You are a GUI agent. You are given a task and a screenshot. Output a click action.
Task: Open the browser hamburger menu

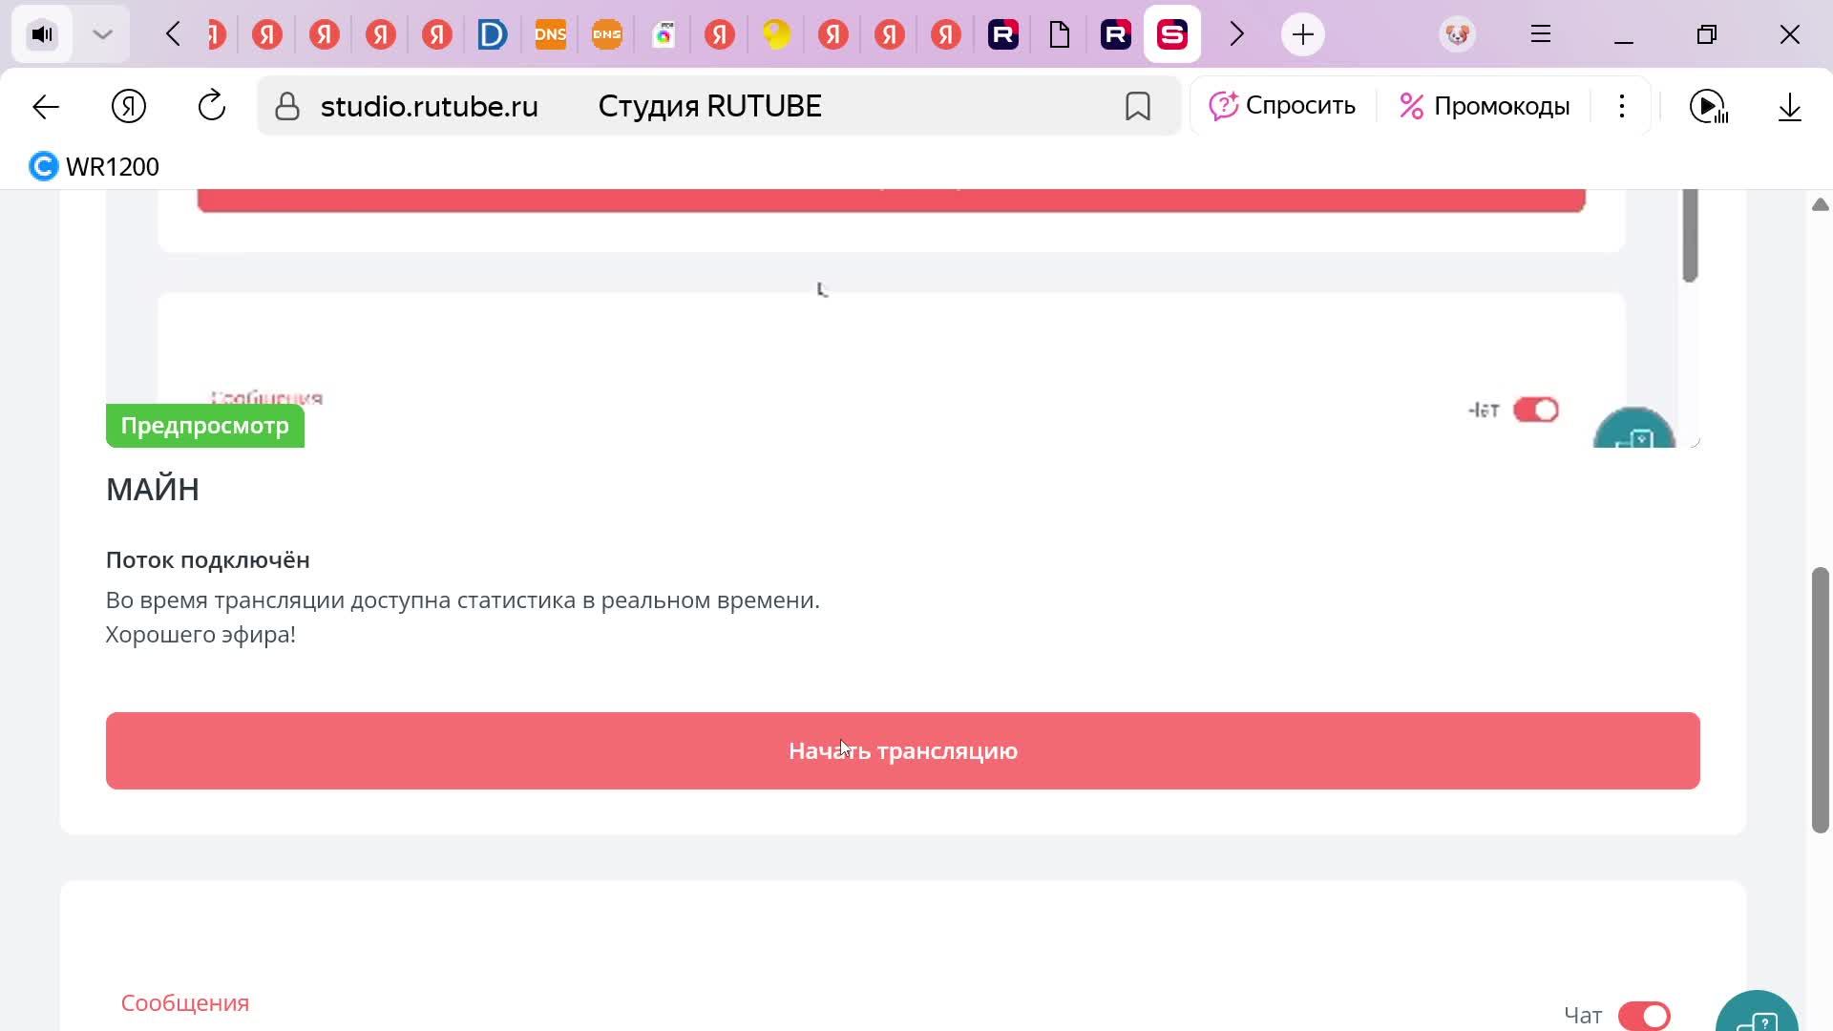pyautogui.click(x=1540, y=34)
